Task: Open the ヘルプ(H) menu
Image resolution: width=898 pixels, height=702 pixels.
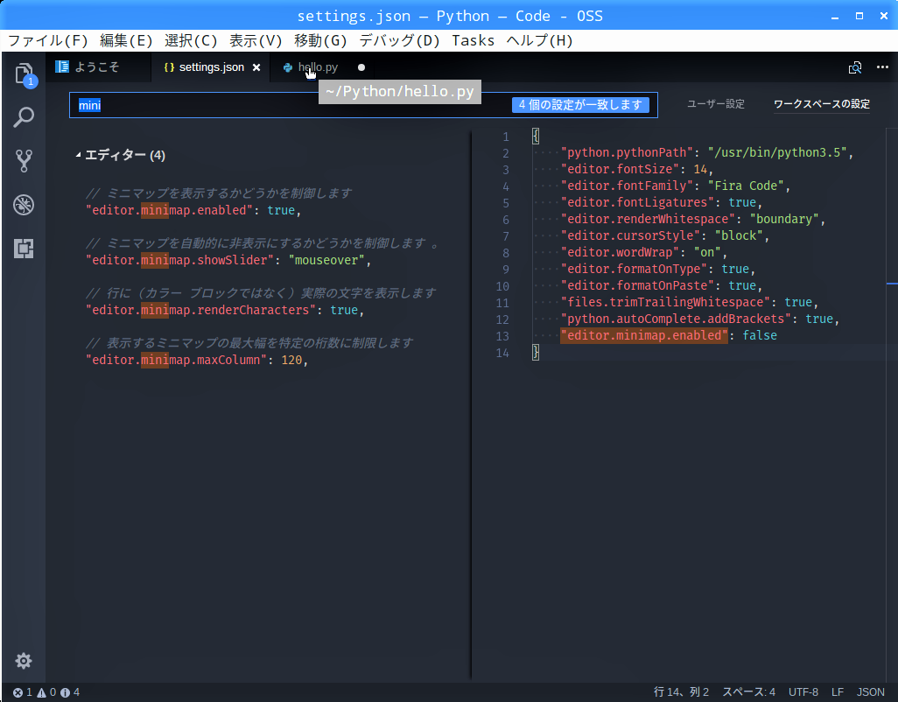Action: click(x=539, y=40)
